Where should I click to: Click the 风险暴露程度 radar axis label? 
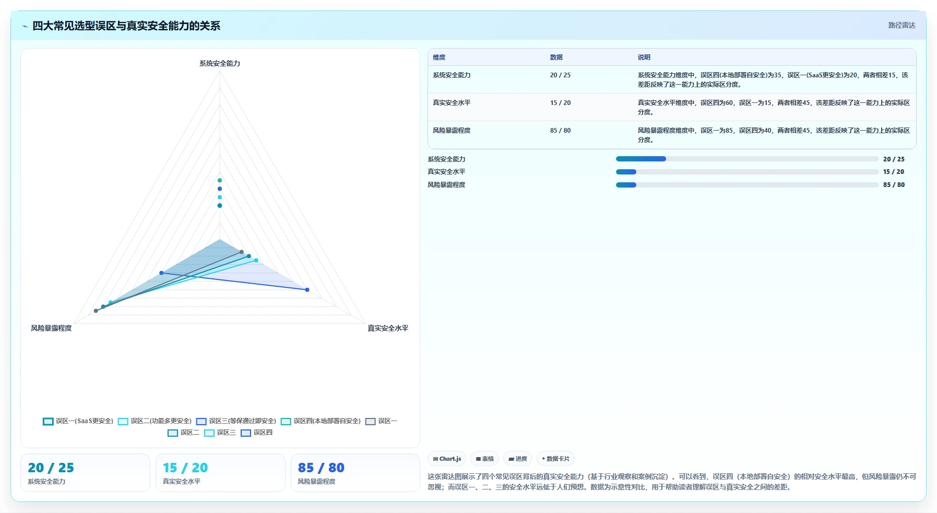point(51,328)
